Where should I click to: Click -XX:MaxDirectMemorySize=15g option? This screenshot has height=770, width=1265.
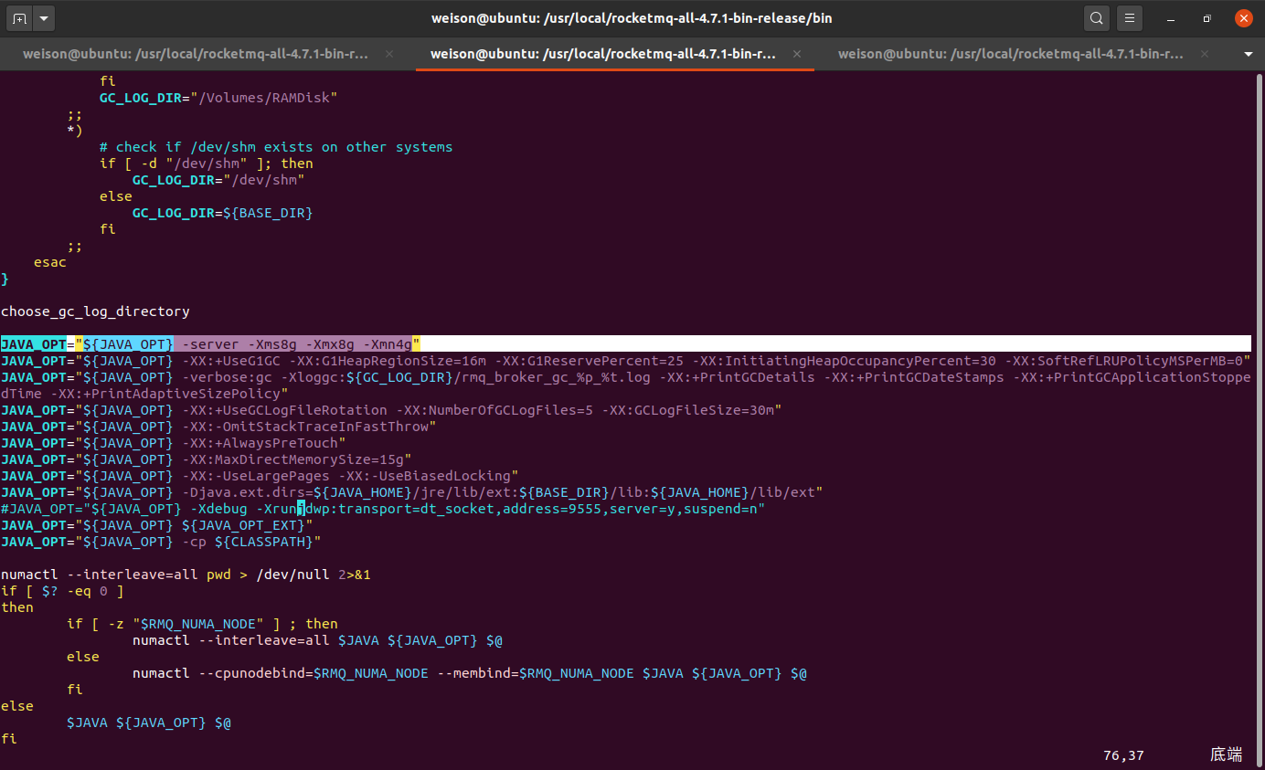pyautogui.click(x=292, y=459)
